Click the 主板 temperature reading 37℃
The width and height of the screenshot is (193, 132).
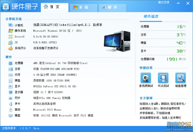click(x=181, y=35)
